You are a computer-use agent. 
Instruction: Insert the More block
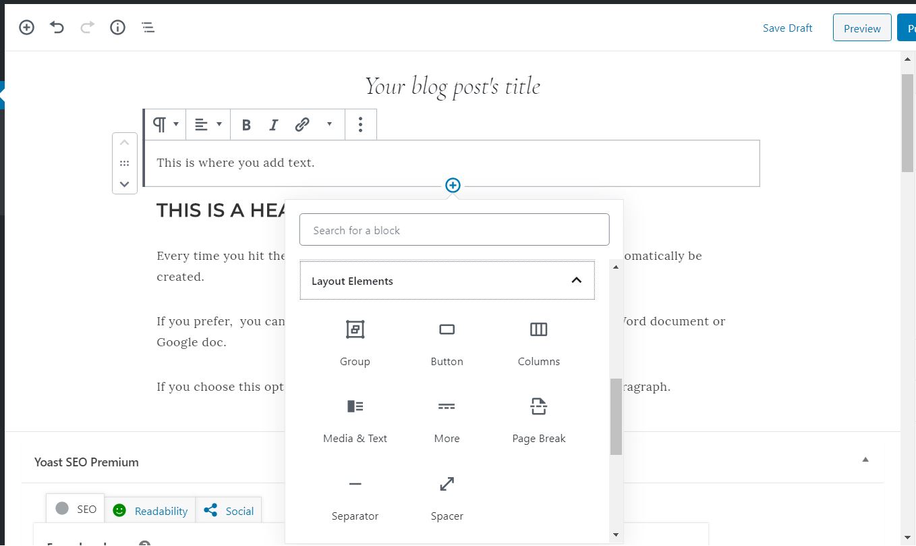click(447, 419)
